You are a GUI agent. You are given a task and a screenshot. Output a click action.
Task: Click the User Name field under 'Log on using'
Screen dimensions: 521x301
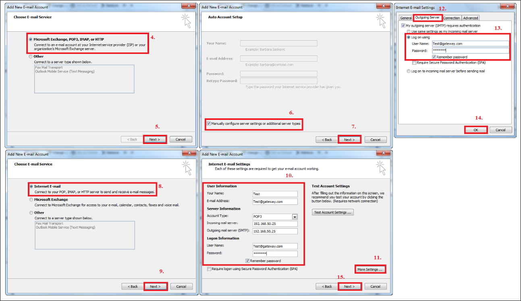point(471,43)
